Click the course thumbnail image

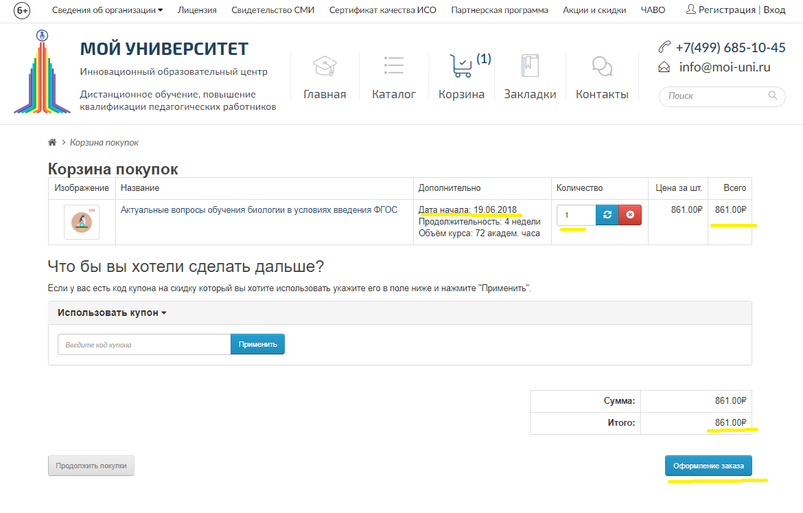[x=82, y=222]
